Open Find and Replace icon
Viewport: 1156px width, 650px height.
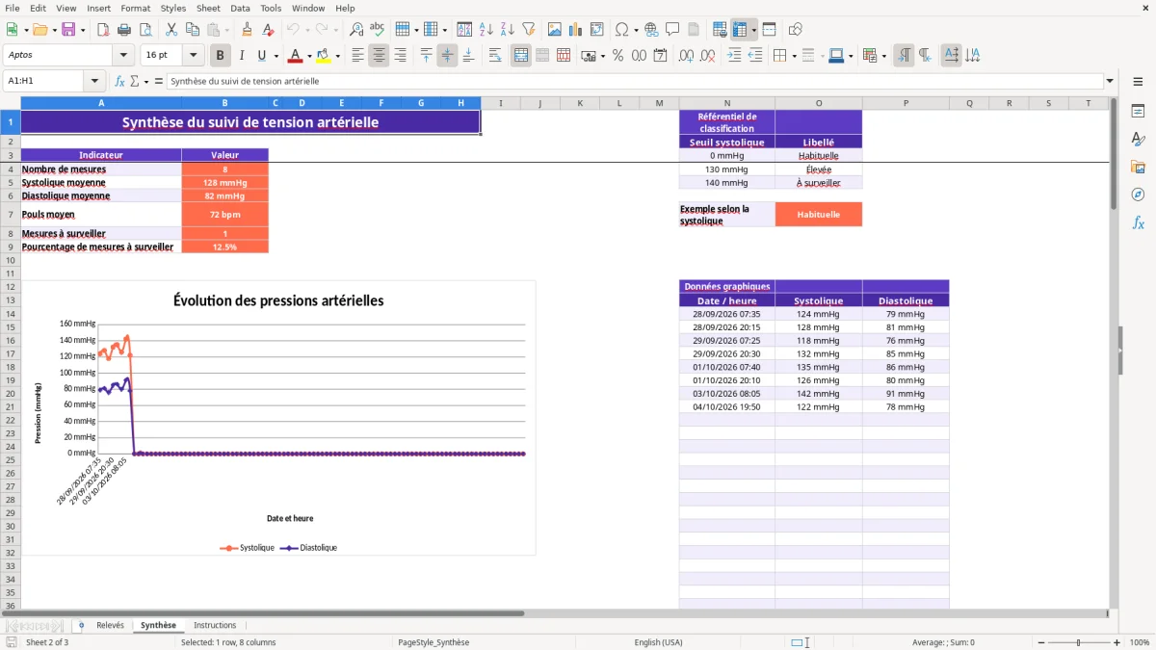356,30
